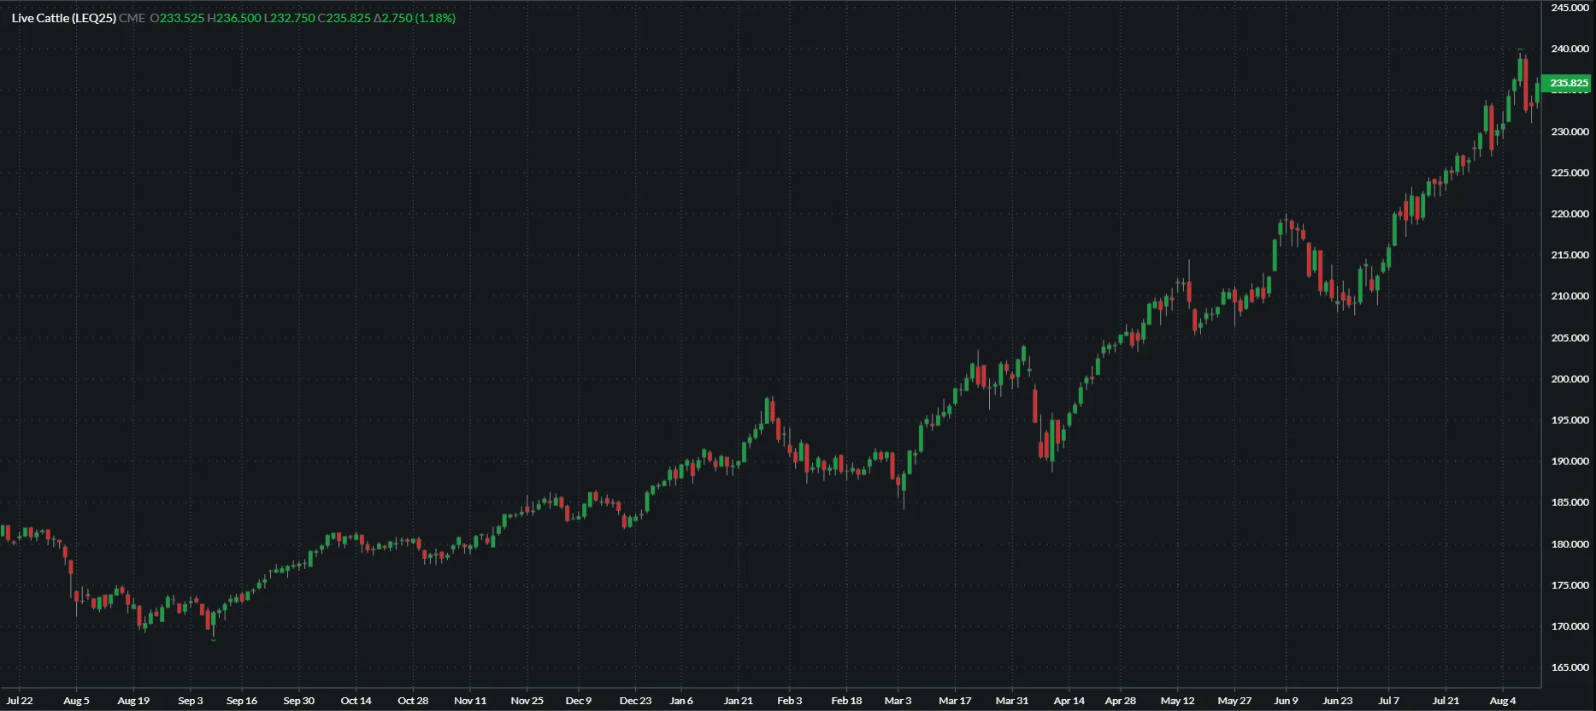Click the green 235.825 current price tag
Image resolution: width=1596 pixels, height=711 pixels.
(x=1569, y=83)
